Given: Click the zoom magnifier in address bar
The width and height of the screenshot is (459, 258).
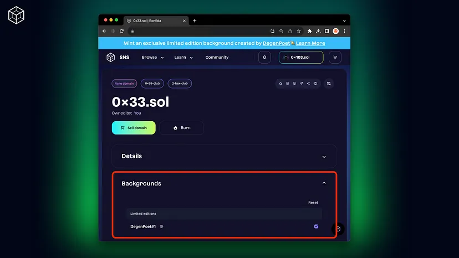Looking at the screenshot, I should click(x=281, y=31).
